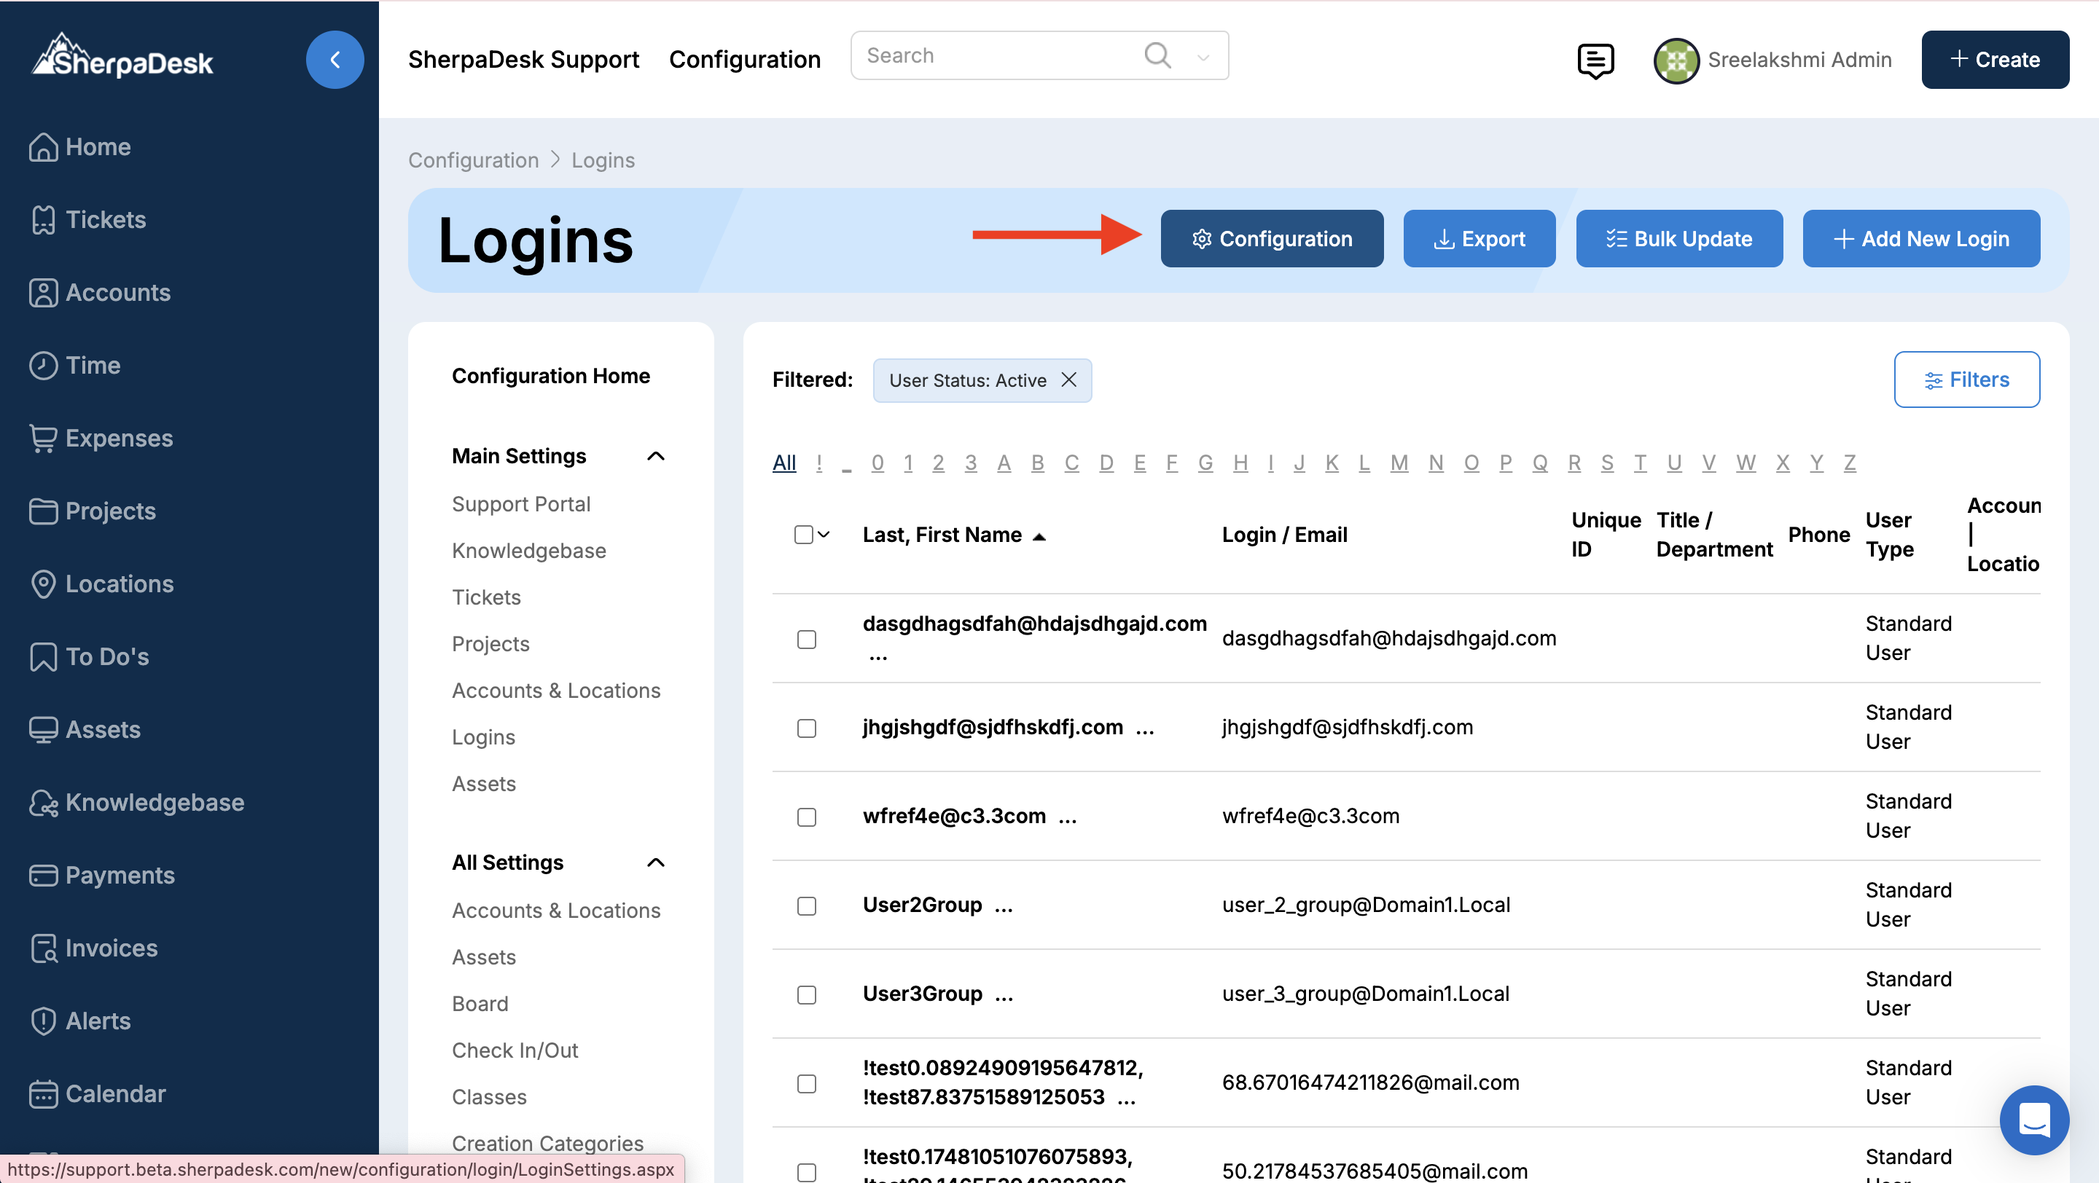Collapse the All Settings section

pyautogui.click(x=656, y=862)
